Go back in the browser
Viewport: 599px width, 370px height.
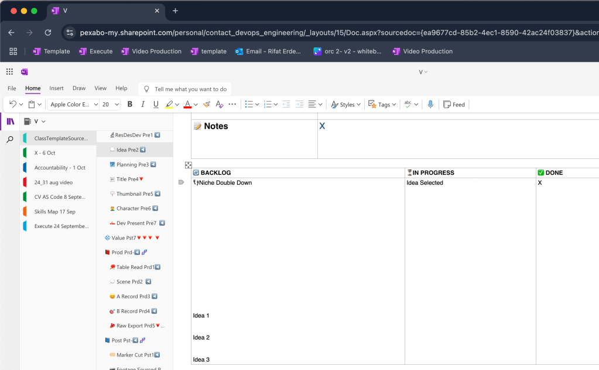click(x=12, y=32)
